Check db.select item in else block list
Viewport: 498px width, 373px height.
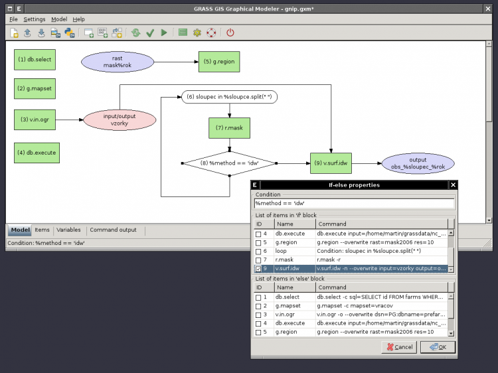258,298
